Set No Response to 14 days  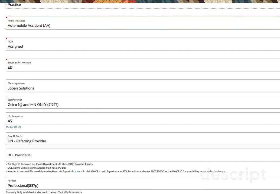pos(7,127)
